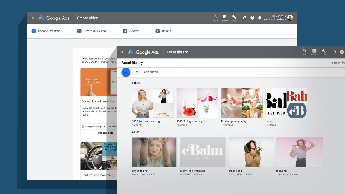Click Use template for Show phone interaction
The image size is (345, 194).
[x=105, y=133]
